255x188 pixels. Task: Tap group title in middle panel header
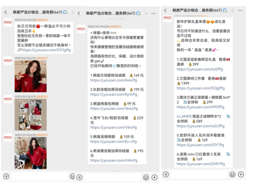[111, 14]
